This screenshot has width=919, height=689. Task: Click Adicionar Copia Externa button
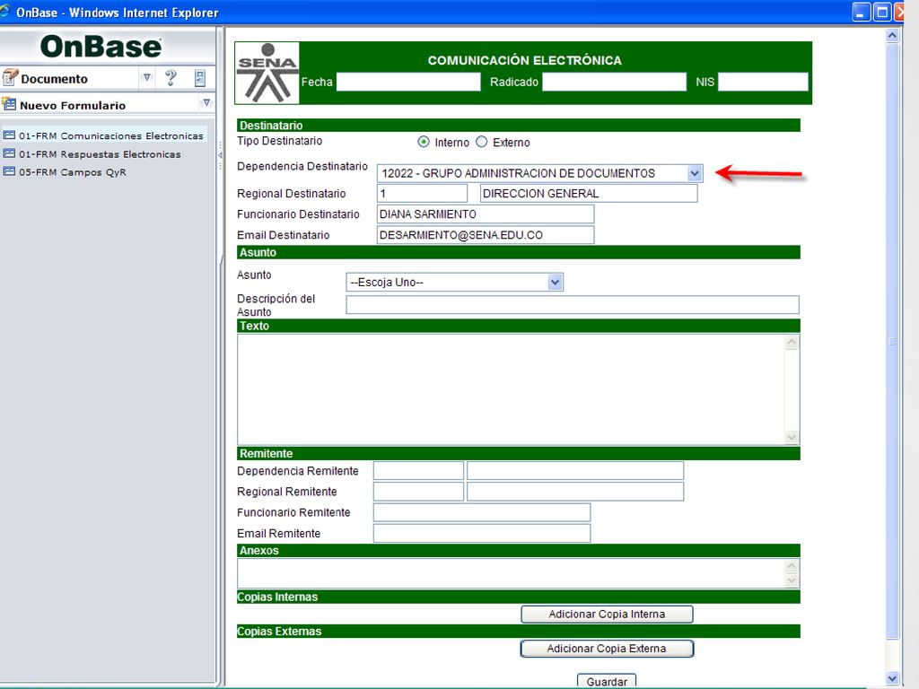click(x=607, y=649)
